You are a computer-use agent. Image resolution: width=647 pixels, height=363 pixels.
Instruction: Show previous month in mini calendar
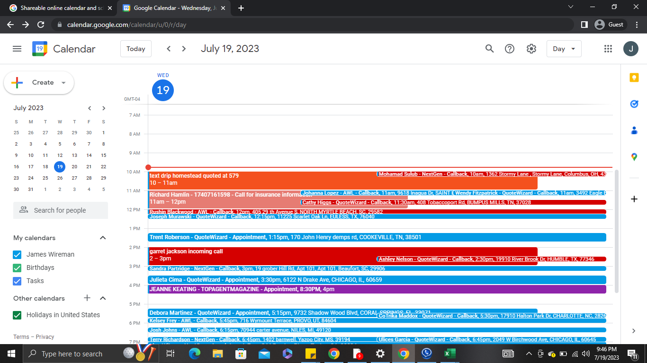[90, 108]
